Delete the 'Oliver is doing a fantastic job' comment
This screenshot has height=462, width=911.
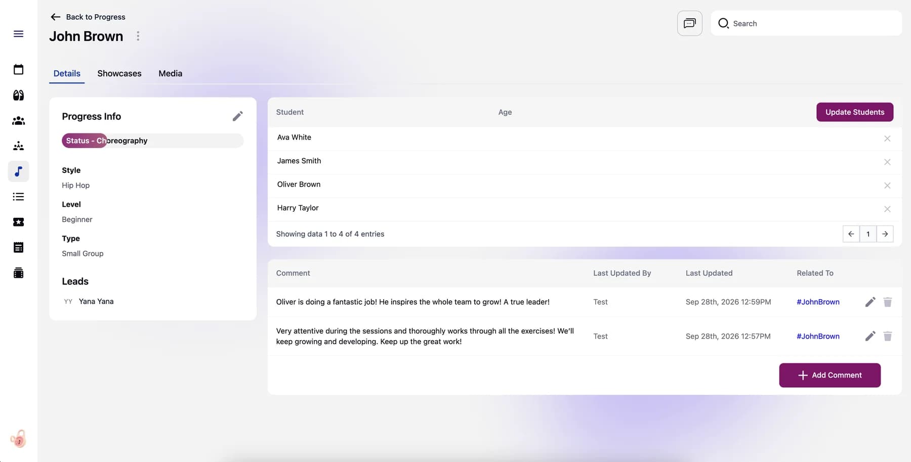pyautogui.click(x=887, y=302)
